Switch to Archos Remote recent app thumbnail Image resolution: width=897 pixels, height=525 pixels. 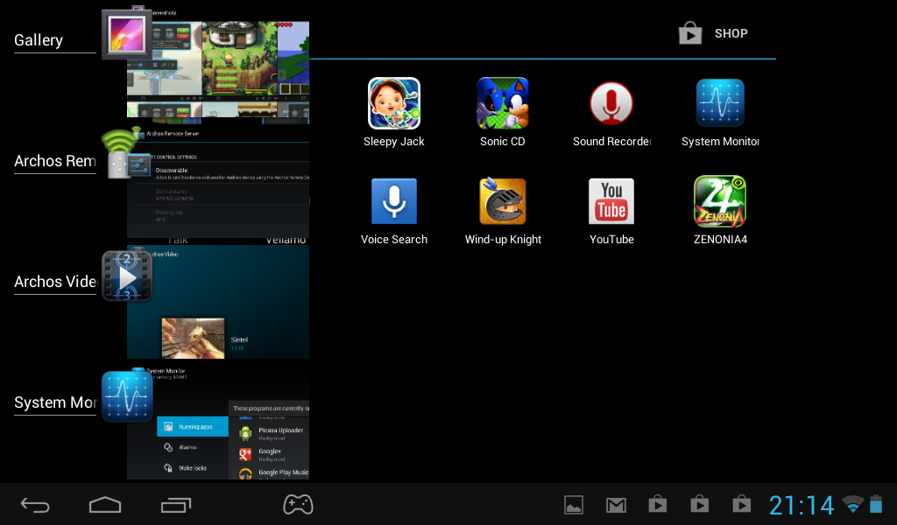218,181
